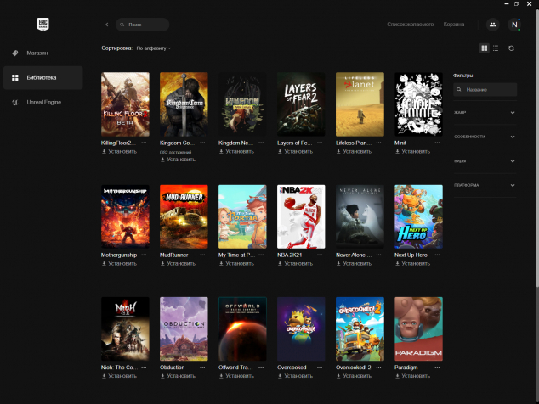The height and width of the screenshot is (404, 539).
Task: Open the wishlist link
Action: pos(410,25)
